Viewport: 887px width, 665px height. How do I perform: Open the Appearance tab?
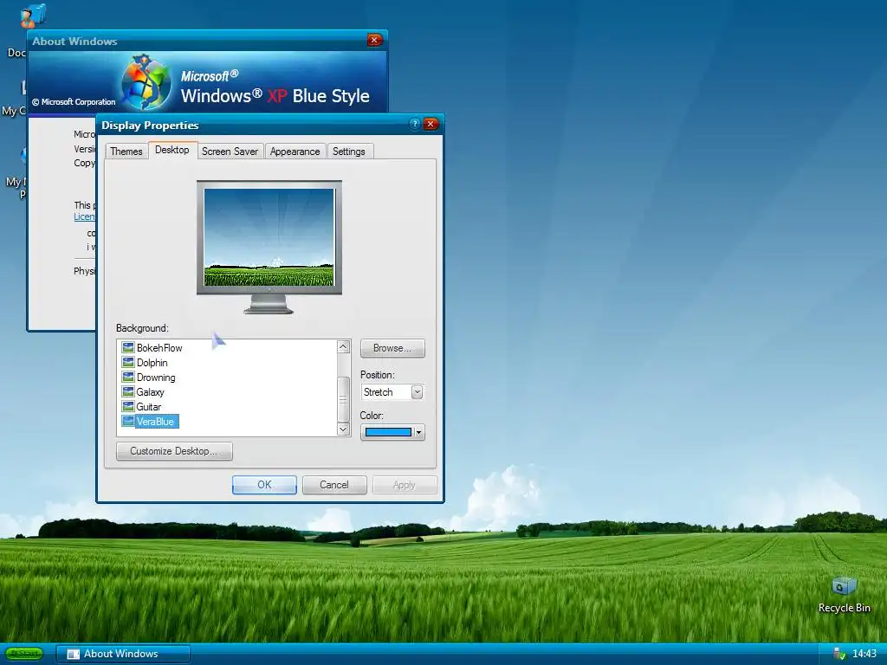point(295,151)
